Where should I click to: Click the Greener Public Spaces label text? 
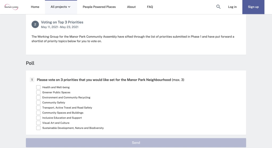56,92
